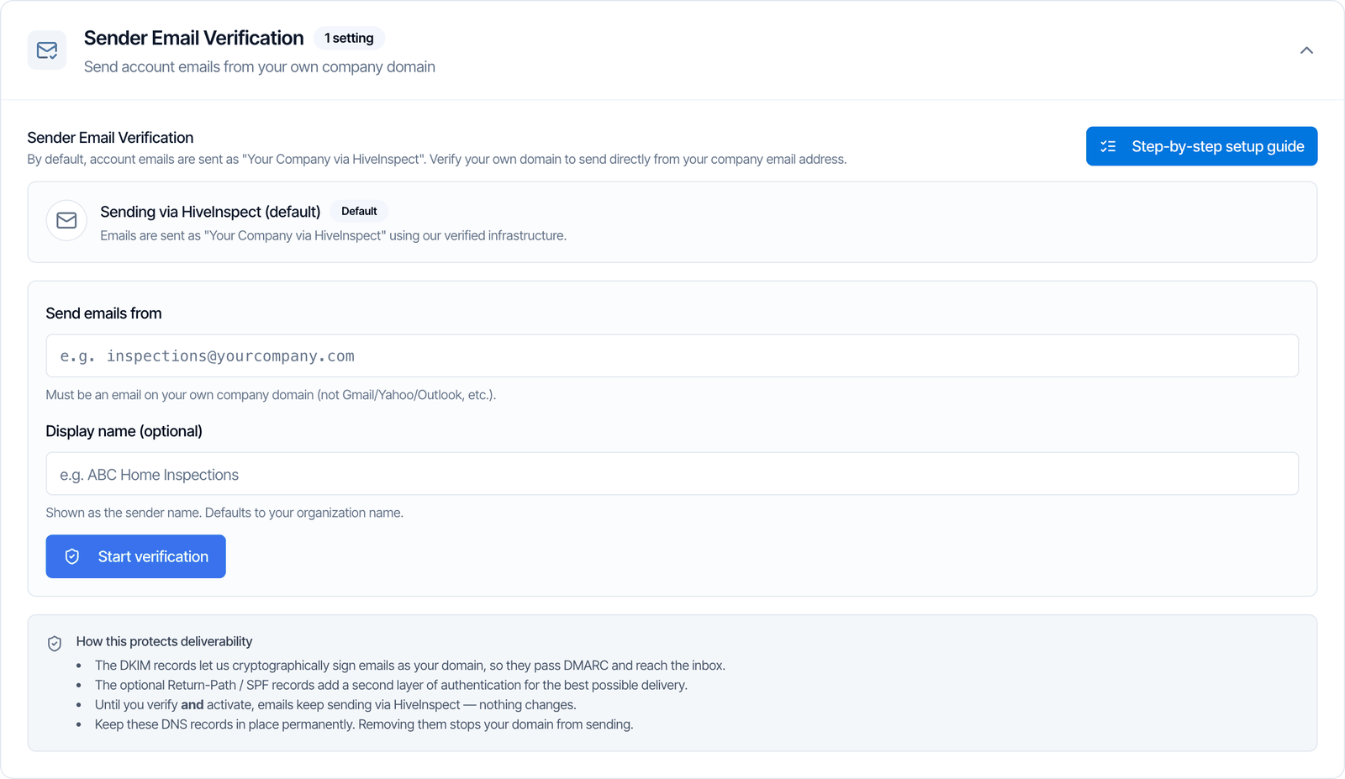Collapse the Sender Email Verification section chevron
1345x779 pixels.
pyautogui.click(x=1306, y=50)
